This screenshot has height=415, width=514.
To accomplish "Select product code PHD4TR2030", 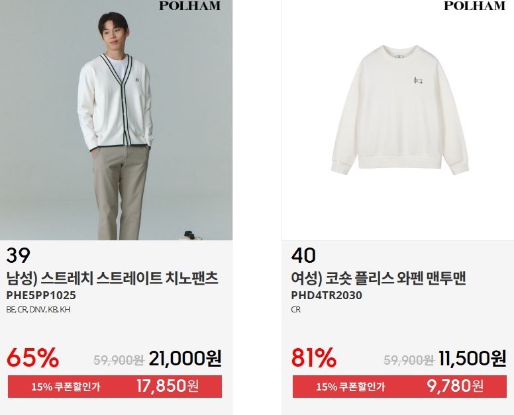I will click(327, 295).
